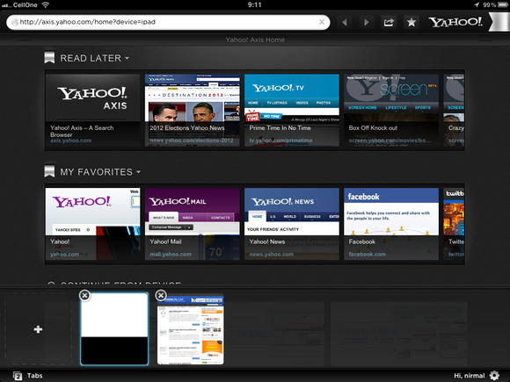Screen dimensions: 510x382
Task: Open Yahoo! Axis Search Browser card
Action: click(x=92, y=110)
